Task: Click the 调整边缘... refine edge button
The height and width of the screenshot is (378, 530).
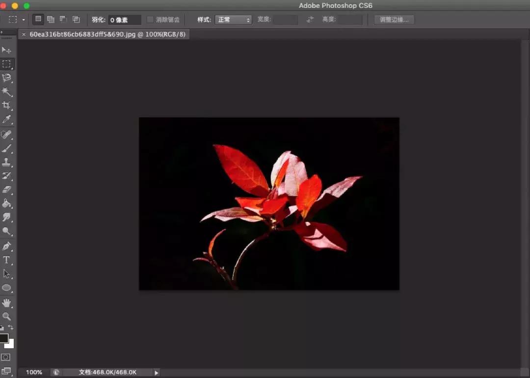Action: 394,20
